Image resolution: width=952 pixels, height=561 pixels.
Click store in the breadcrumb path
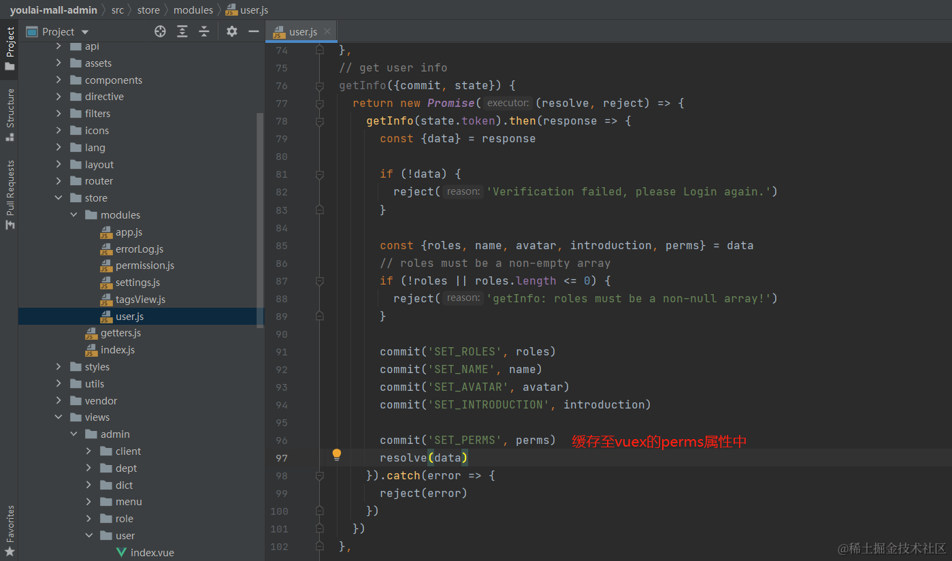point(148,10)
